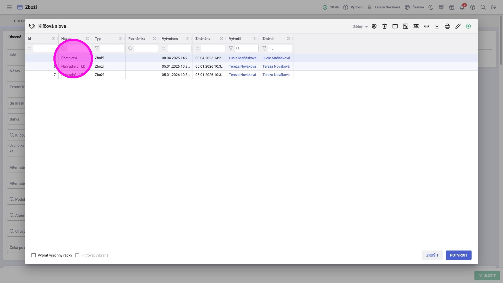
Task: Click the Čeština language menu
Action: pyautogui.click(x=414, y=7)
